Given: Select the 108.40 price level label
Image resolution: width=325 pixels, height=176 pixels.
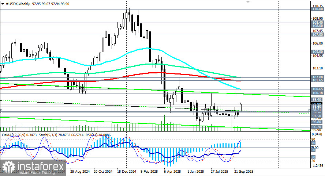Looking at the screenshot, I should (x=318, y=23).
